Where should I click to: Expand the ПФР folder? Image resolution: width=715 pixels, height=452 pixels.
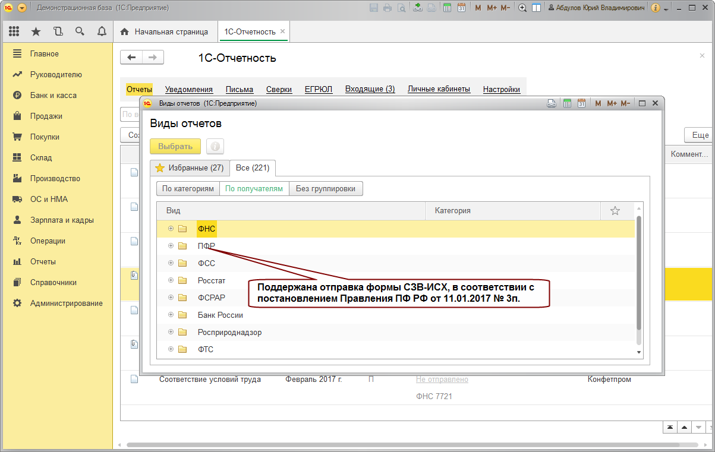point(171,246)
